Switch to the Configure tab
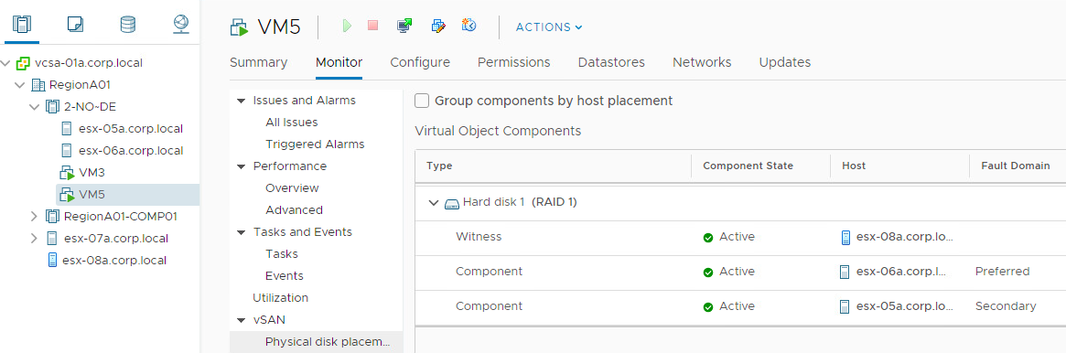 point(420,62)
